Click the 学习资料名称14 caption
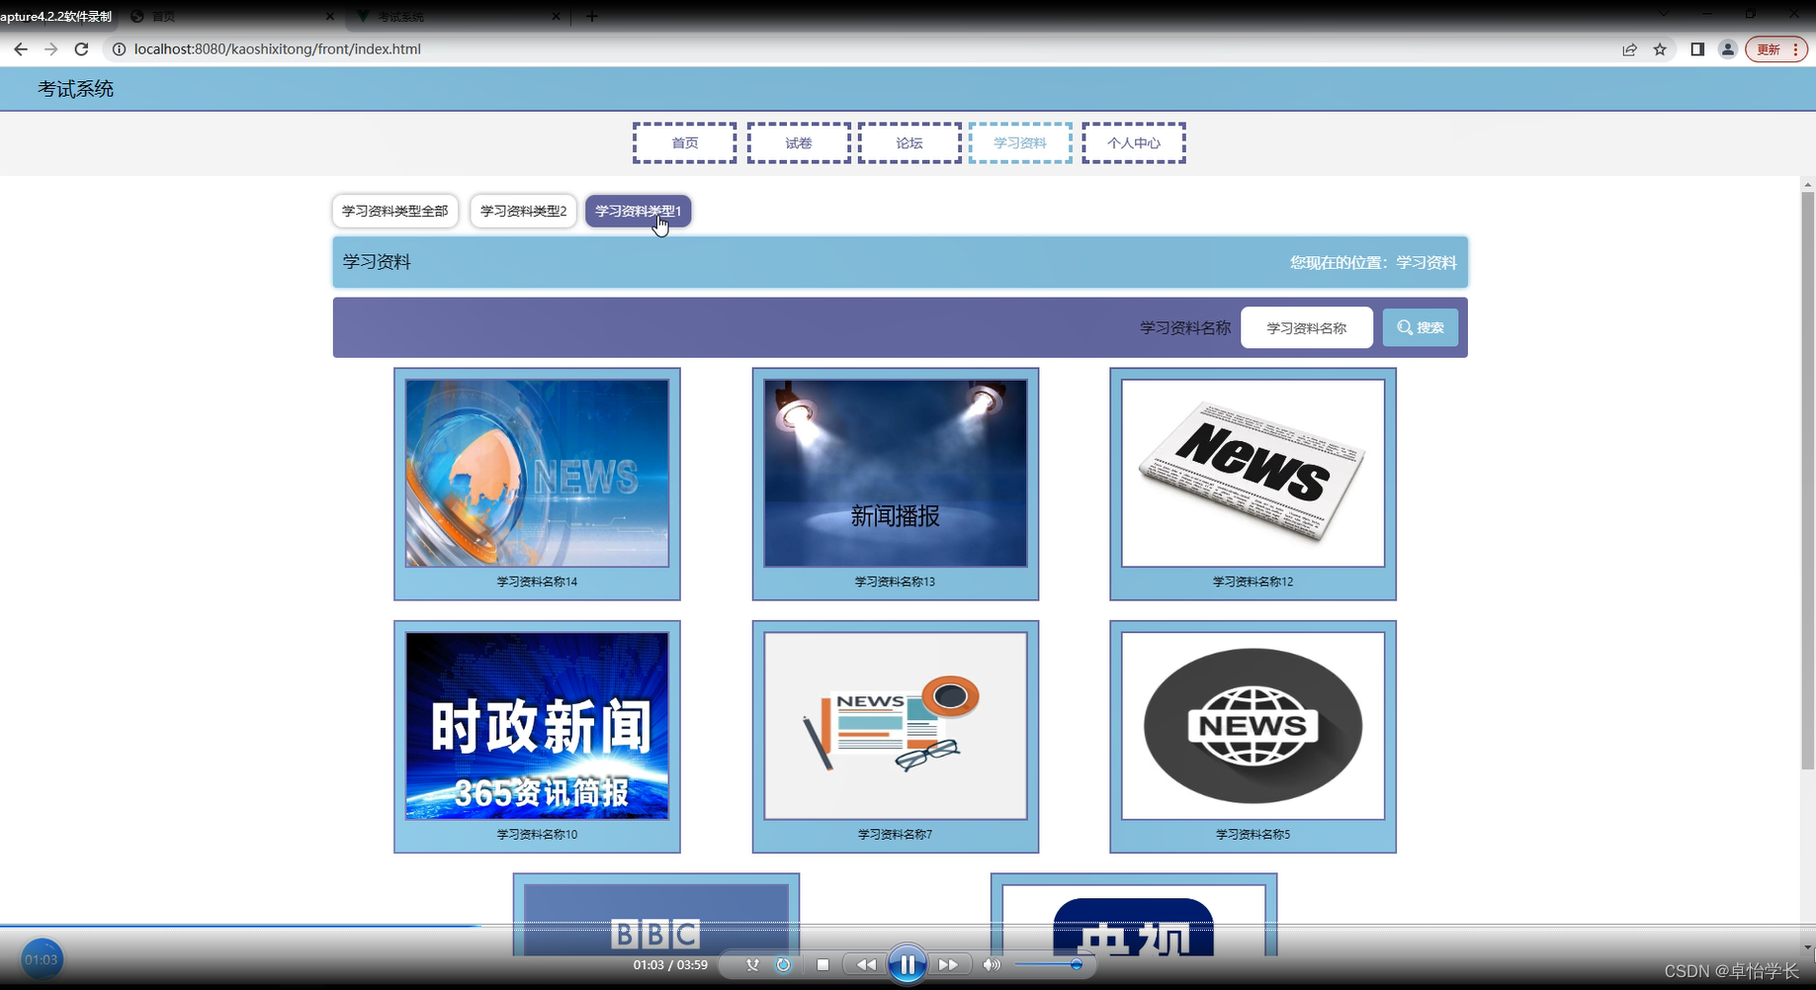 [x=537, y=582]
